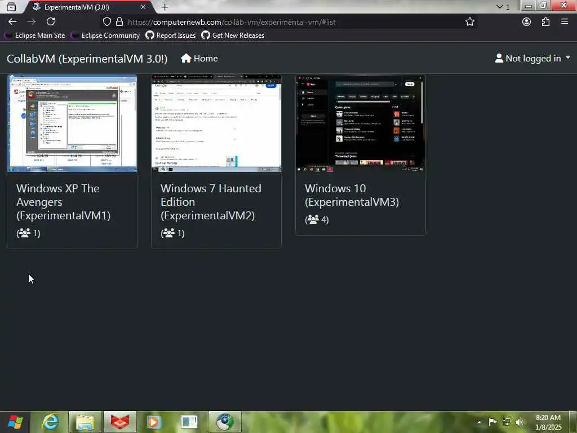Click user count on ExperimentalVM2 card

coord(172,233)
